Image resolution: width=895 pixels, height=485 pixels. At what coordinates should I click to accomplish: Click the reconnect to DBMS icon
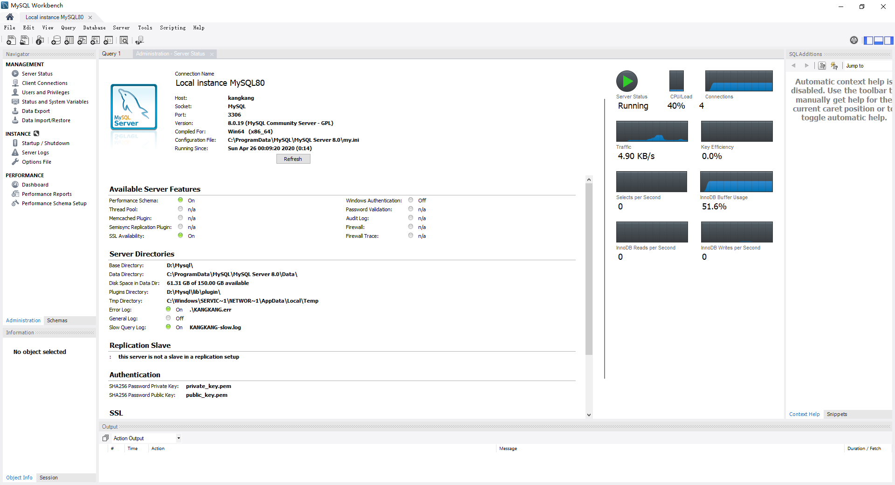pos(139,41)
